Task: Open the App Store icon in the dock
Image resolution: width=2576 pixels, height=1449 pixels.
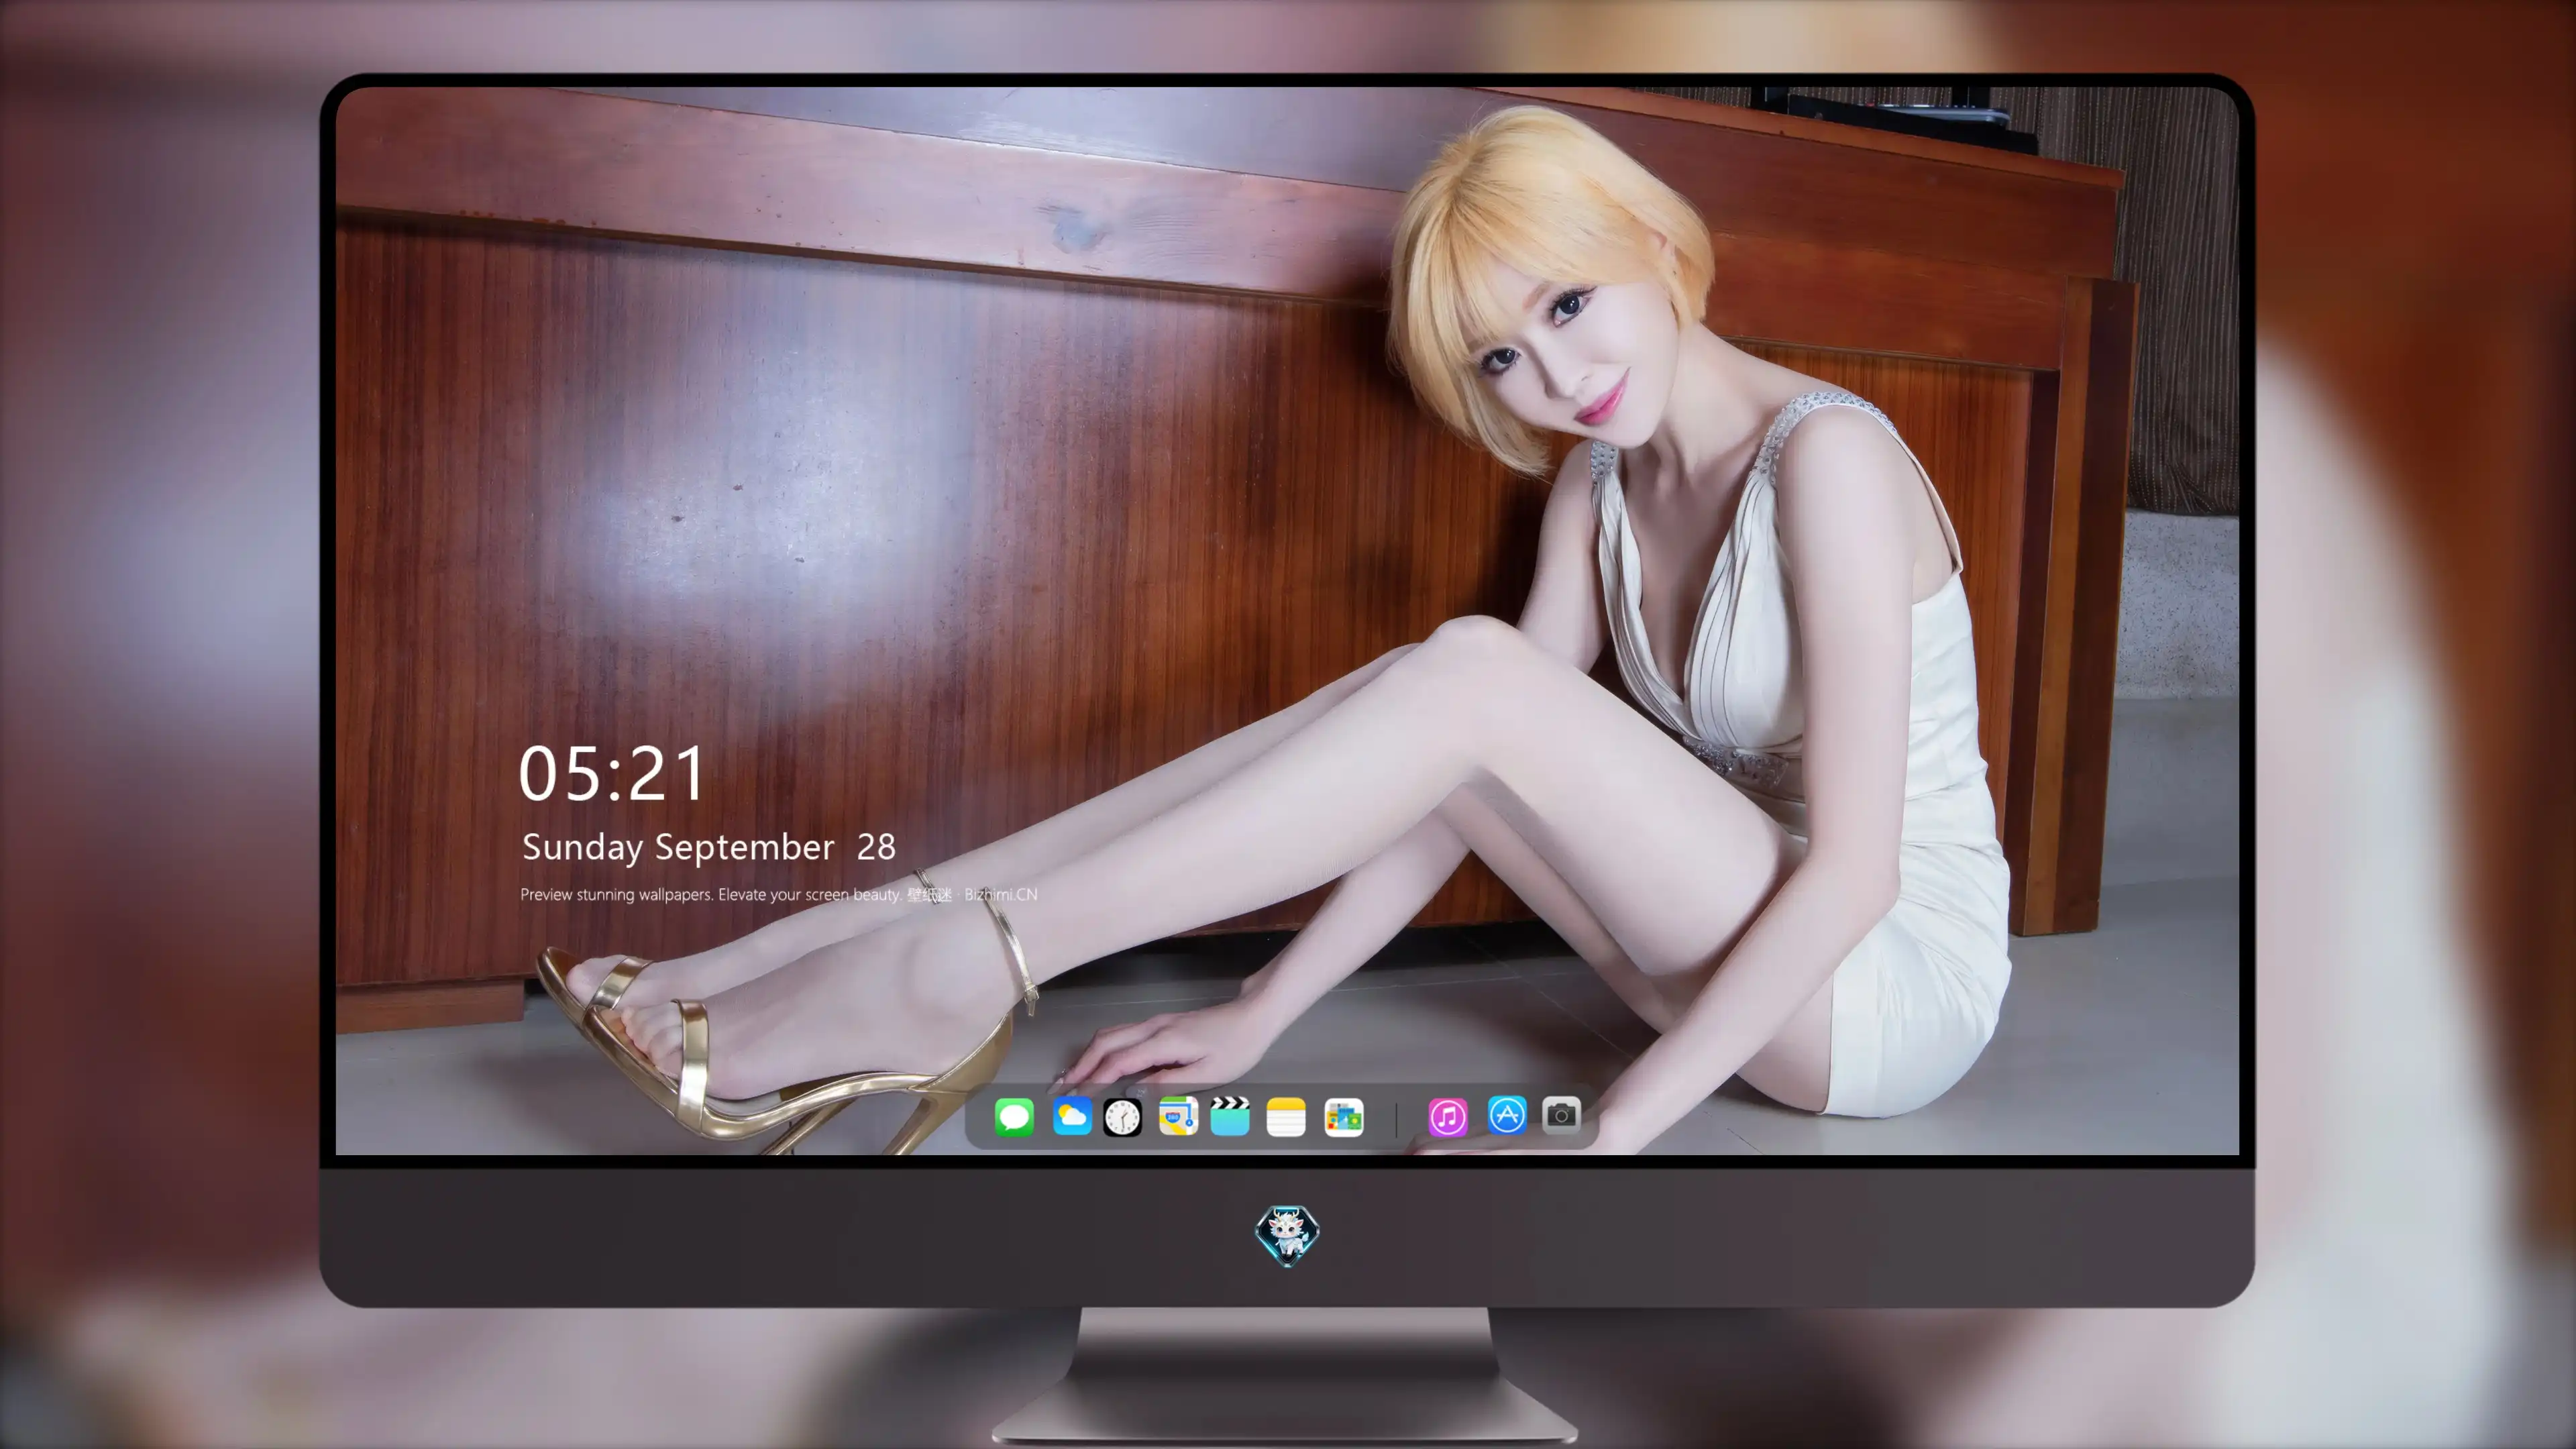Action: [x=1507, y=1115]
